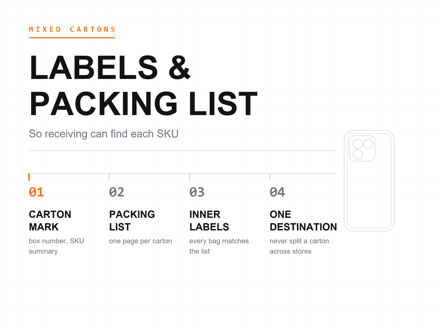Click the every bag matches the list text
The width and height of the screenshot is (443, 332).
coord(219,246)
